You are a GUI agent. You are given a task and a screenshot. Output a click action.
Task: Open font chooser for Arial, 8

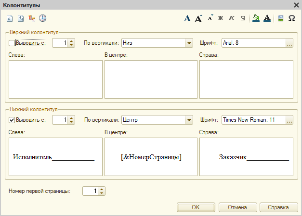tap(289, 43)
